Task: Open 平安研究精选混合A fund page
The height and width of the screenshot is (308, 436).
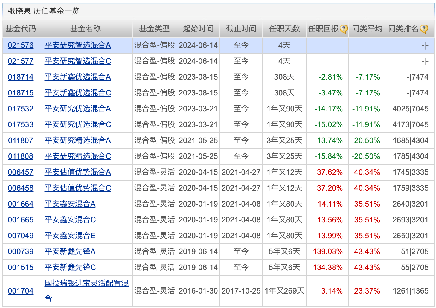Action: pyautogui.click(x=78, y=140)
